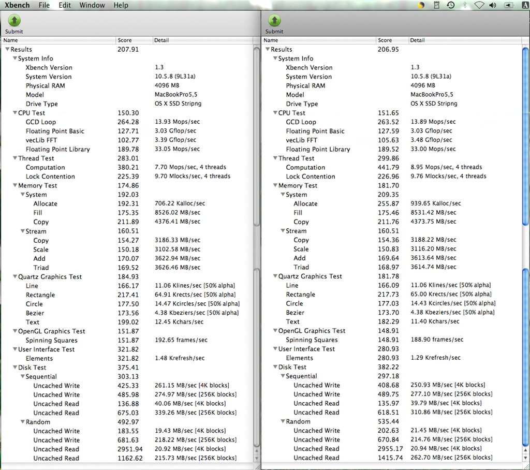
Task: Collapse User Interface Test in right window
Action: tap(275, 348)
